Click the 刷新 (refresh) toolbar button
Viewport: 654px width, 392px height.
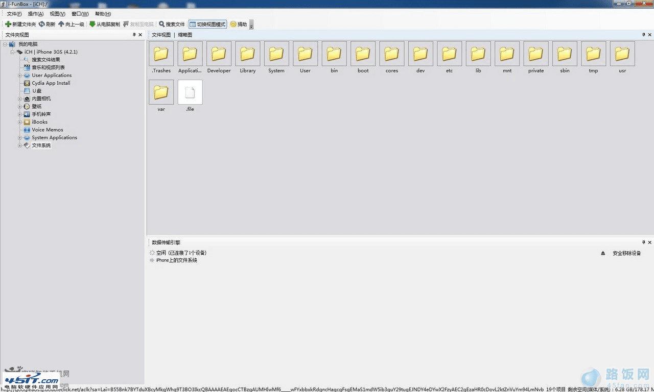click(47, 24)
